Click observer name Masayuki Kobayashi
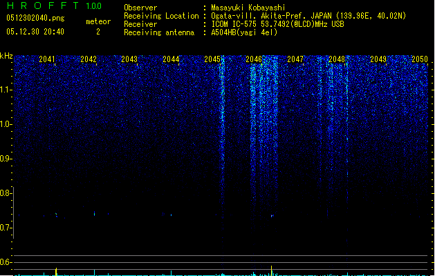435x276 pixels. point(248,8)
